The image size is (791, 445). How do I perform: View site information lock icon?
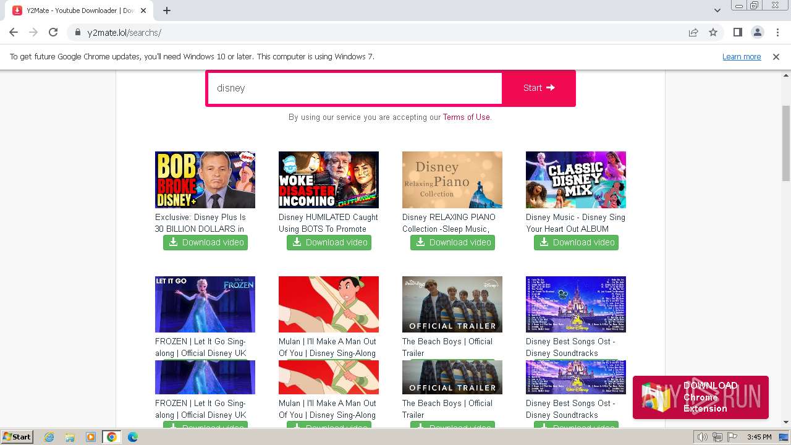(78, 33)
